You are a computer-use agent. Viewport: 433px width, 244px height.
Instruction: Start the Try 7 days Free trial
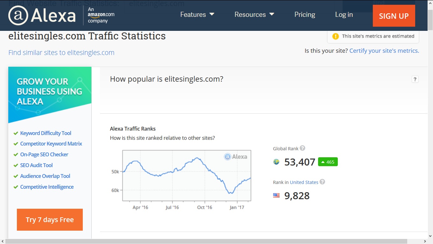(x=50, y=220)
